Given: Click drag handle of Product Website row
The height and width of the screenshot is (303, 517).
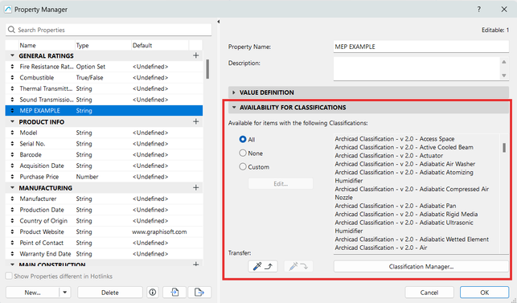Looking at the screenshot, I should [x=12, y=231].
